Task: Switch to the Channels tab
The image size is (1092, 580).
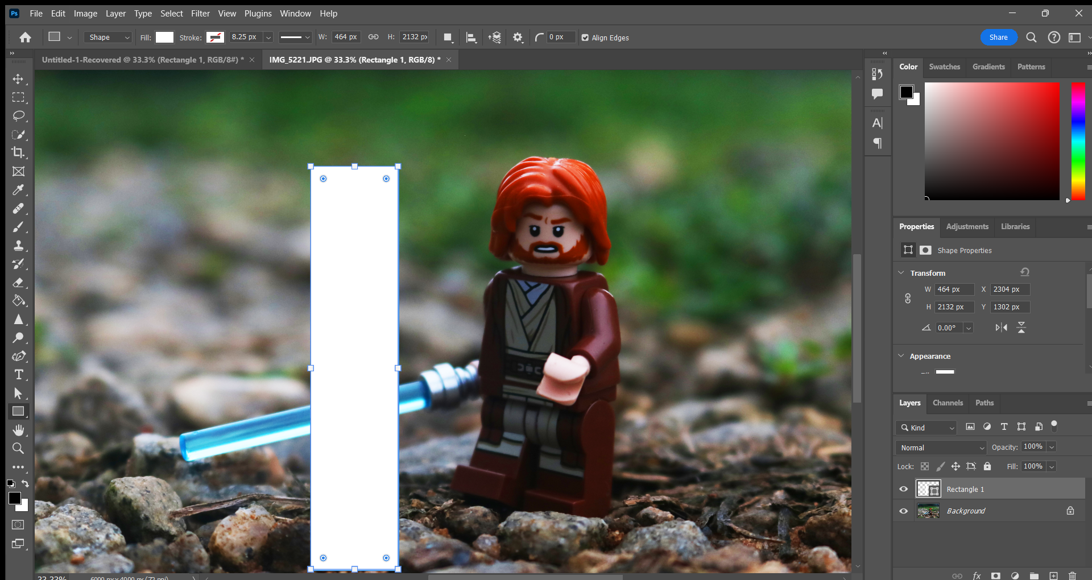Action: pos(948,403)
